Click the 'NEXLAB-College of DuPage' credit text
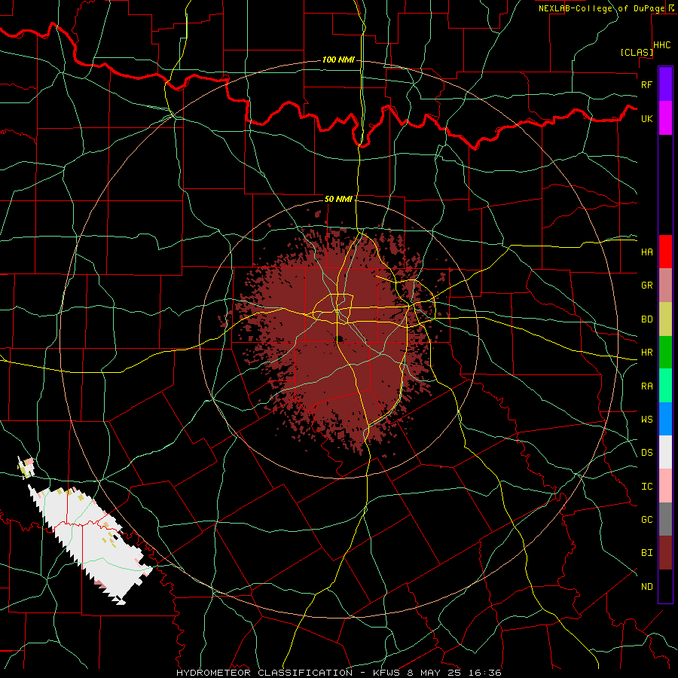The height and width of the screenshot is (678, 678). pos(601,8)
